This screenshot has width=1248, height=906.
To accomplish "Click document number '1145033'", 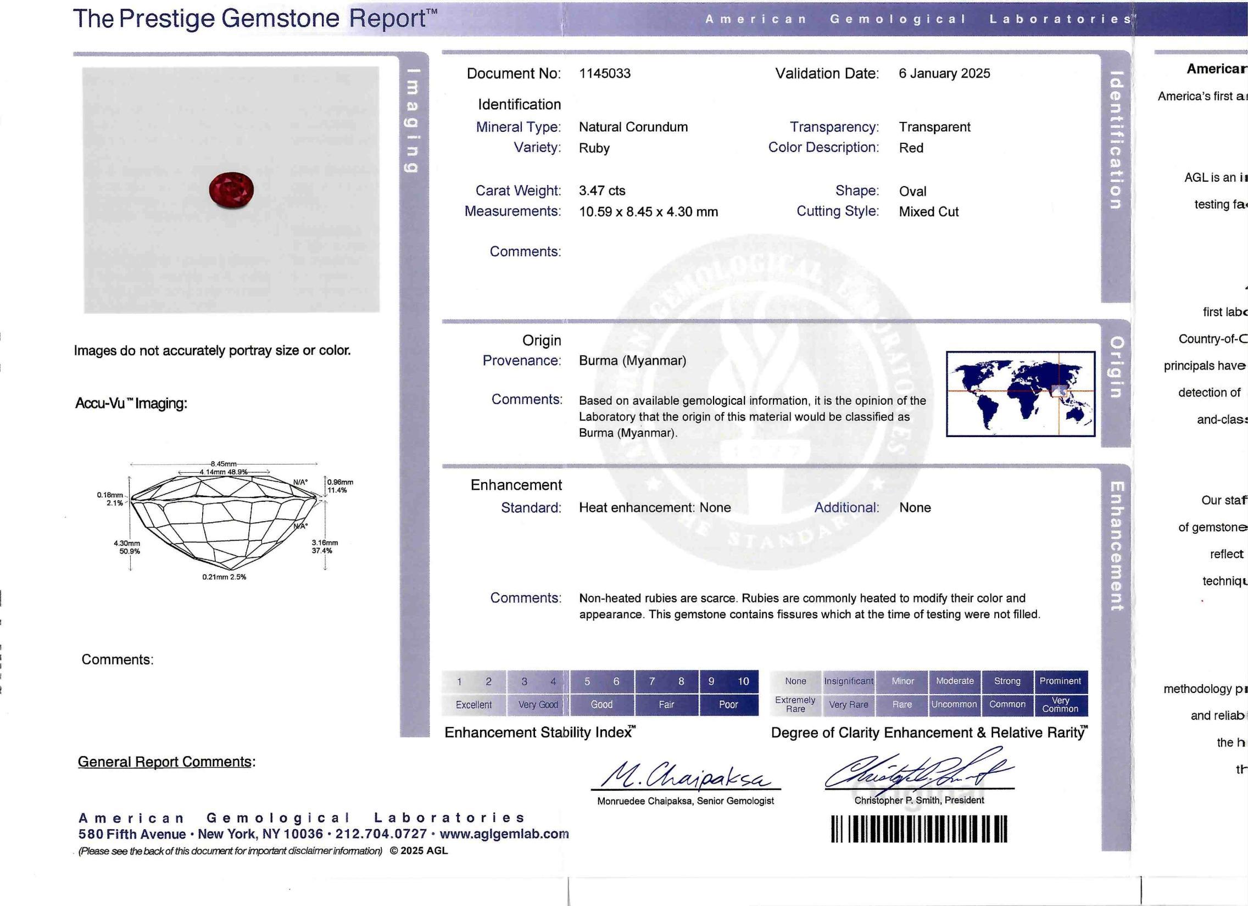I will click(605, 73).
